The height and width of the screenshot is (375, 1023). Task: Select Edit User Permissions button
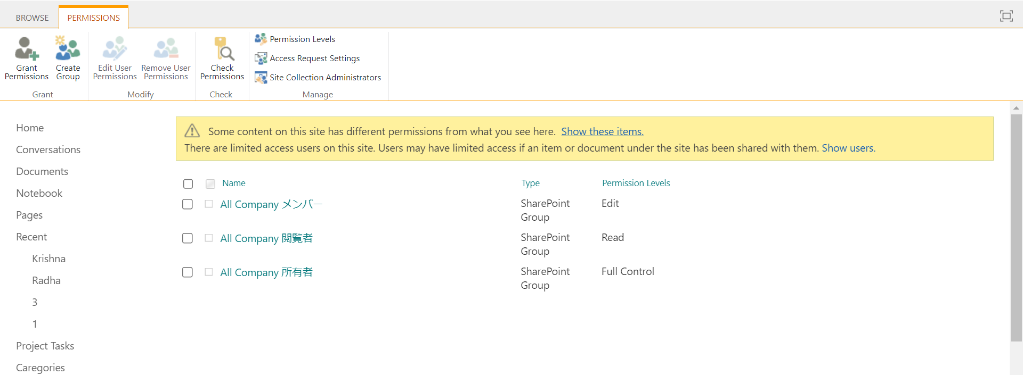coord(115,59)
